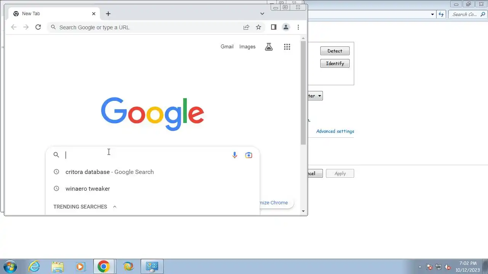
Task: Click the magnifier icon in the Google search box
Action: 56,155
